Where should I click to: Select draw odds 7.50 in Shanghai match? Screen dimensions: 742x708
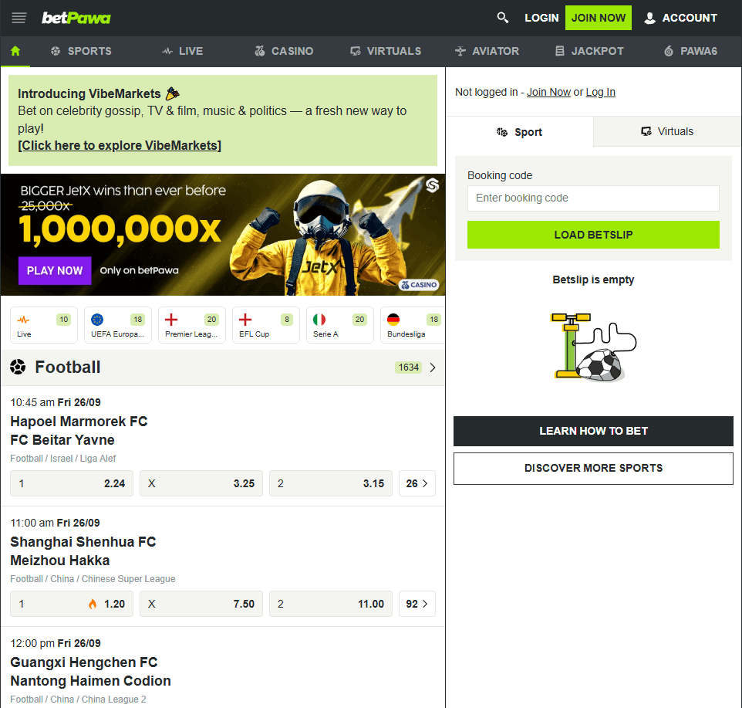[x=201, y=604]
